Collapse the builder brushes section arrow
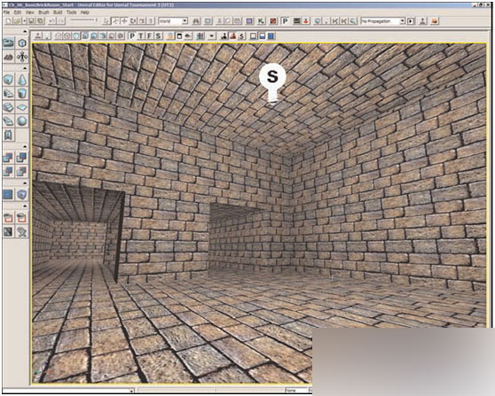 (25, 68)
